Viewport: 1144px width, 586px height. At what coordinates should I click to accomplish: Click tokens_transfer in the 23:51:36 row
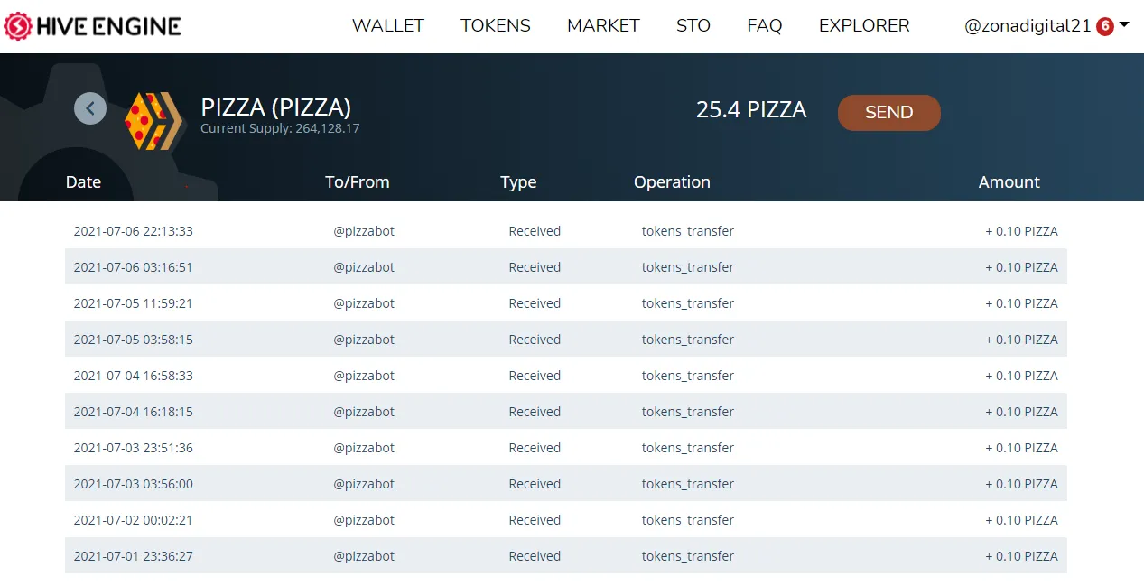click(x=688, y=448)
